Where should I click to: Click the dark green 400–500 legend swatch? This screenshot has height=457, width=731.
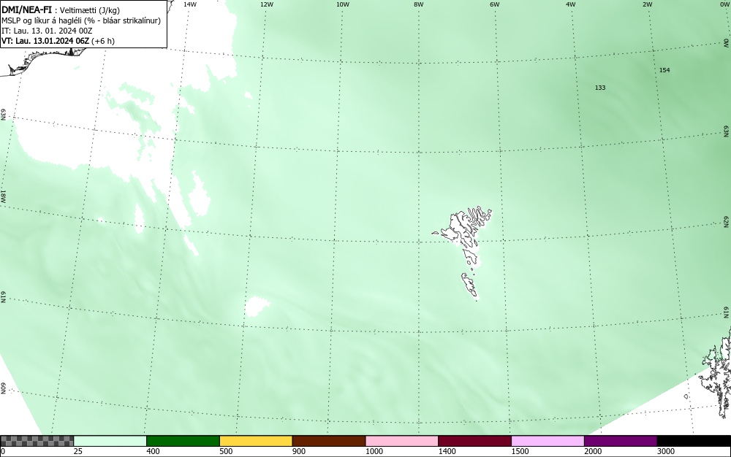183,441
